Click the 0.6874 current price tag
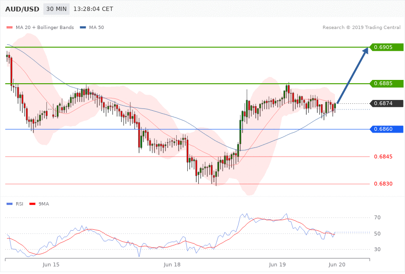 click(x=386, y=103)
